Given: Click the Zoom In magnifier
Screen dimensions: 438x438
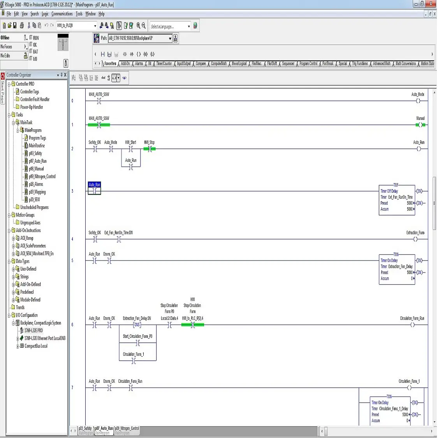Looking at the screenshot, I should point(138,26).
